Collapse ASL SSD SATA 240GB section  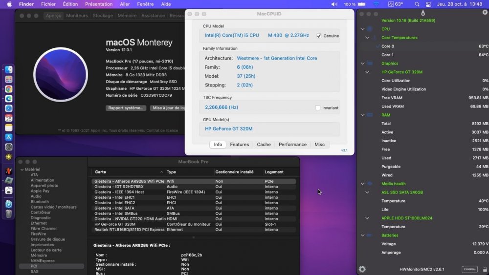coord(367,192)
